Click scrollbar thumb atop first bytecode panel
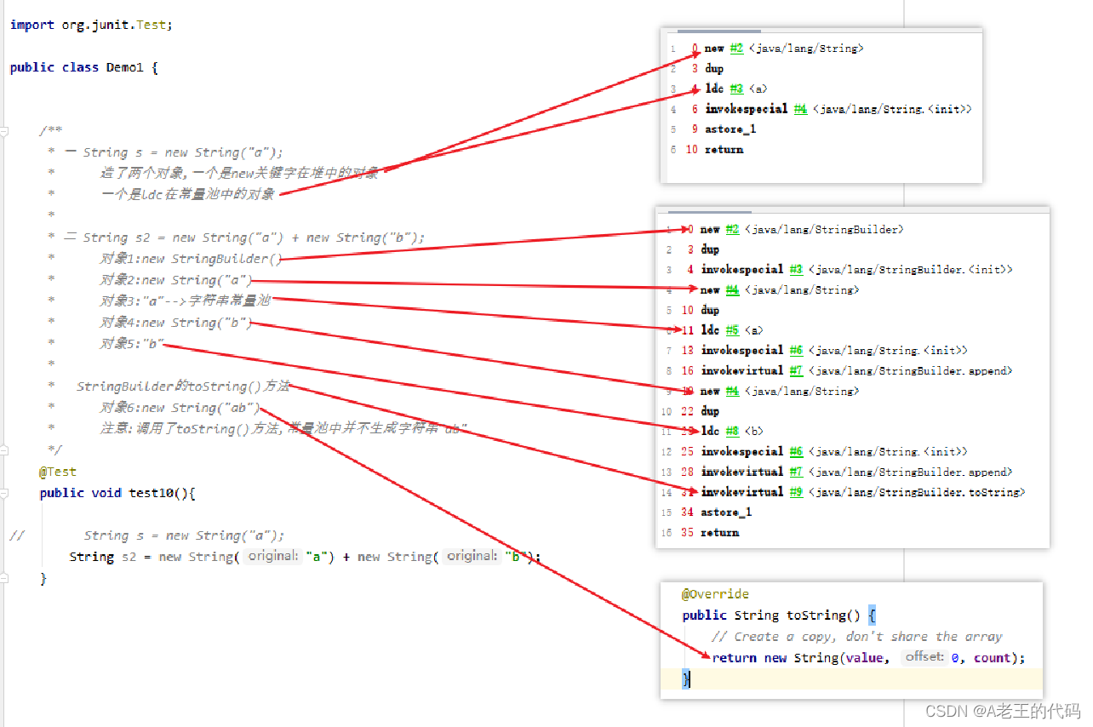Image resolution: width=1093 pixels, height=727 pixels. [x=718, y=31]
